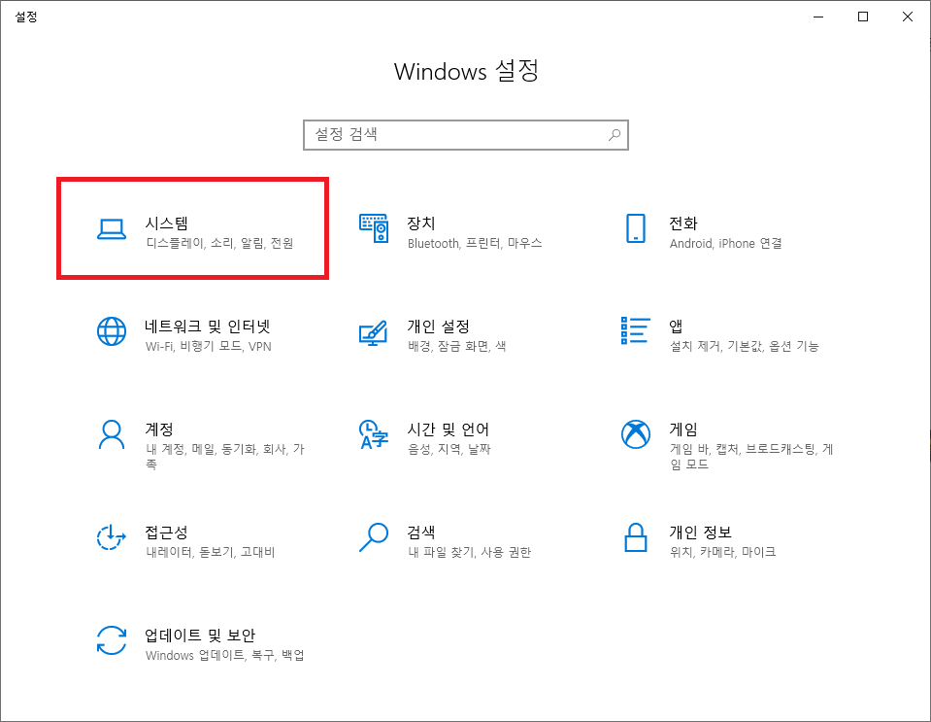Screen dimensions: 931x722
Task: Click the 장치 keyboard and speaker icon
Action: [374, 228]
